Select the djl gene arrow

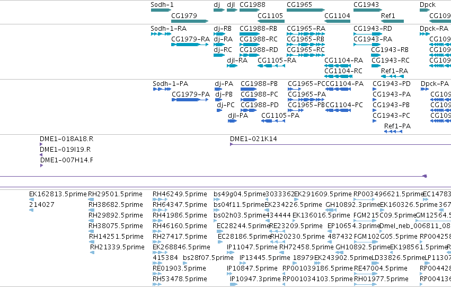click(x=232, y=10)
